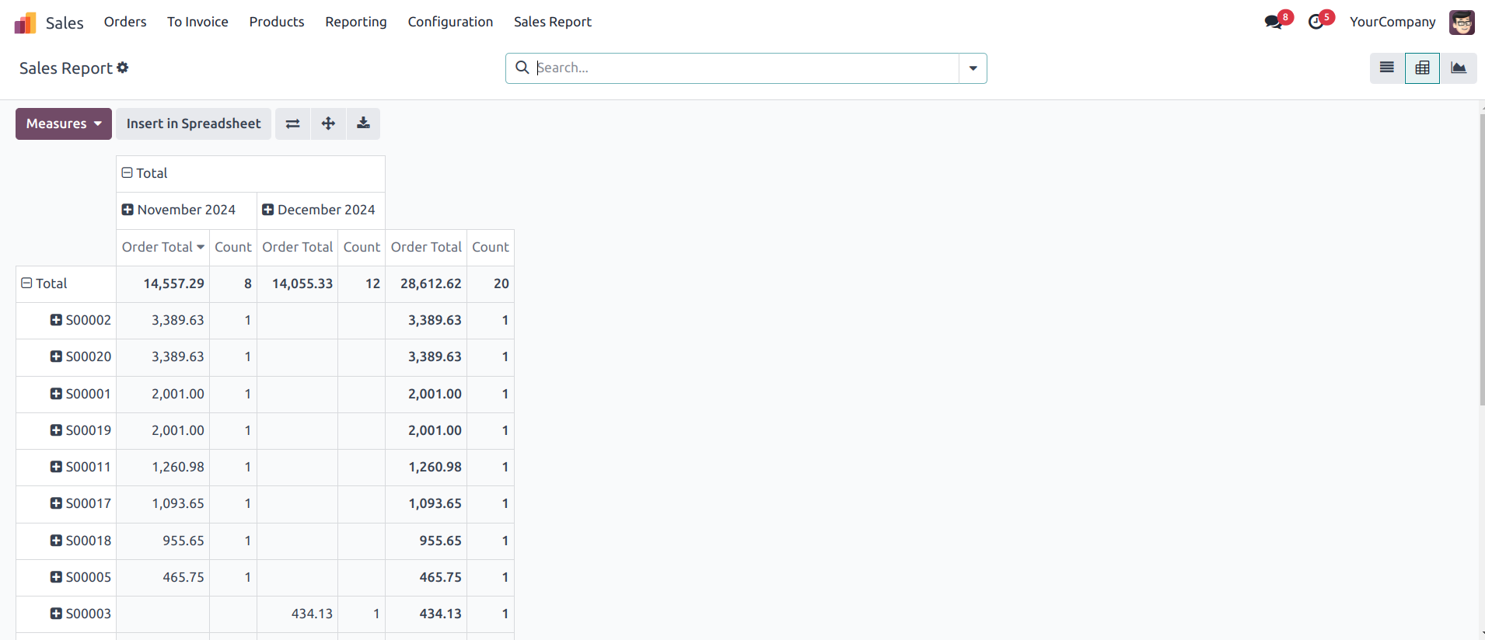
Task: Click the expand all icon
Action: pyautogui.click(x=328, y=123)
